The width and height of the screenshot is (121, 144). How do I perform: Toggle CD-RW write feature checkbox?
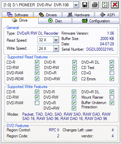point(37,97)
